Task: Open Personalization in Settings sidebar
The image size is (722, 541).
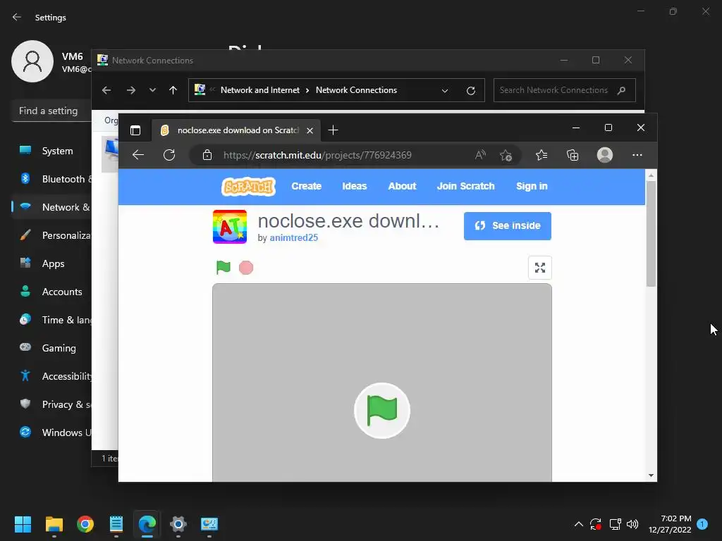Action: click(52, 235)
